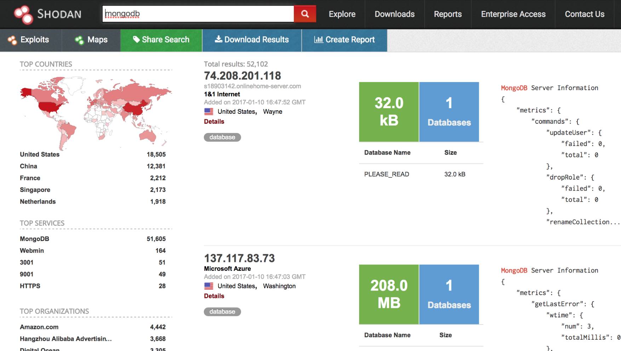Open the Explore menu

click(342, 14)
